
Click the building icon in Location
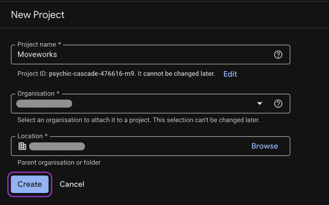tap(22, 146)
